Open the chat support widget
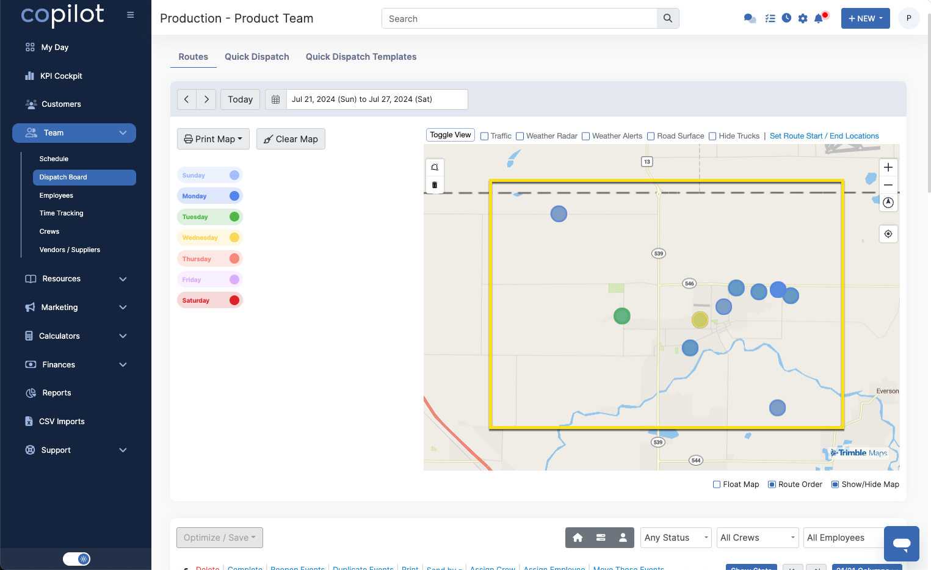The height and width of the screenshot is (570, 931). (x=902, y=544)
